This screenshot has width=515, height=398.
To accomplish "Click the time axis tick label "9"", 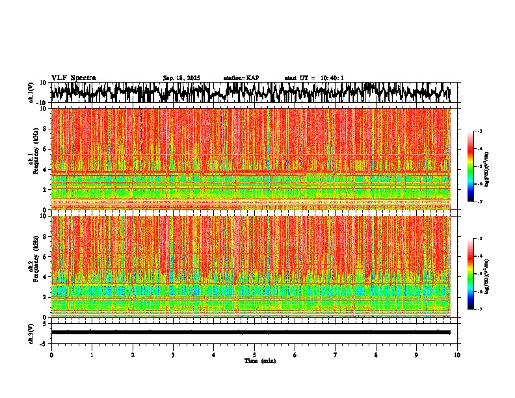I will [x=416, y=355].
